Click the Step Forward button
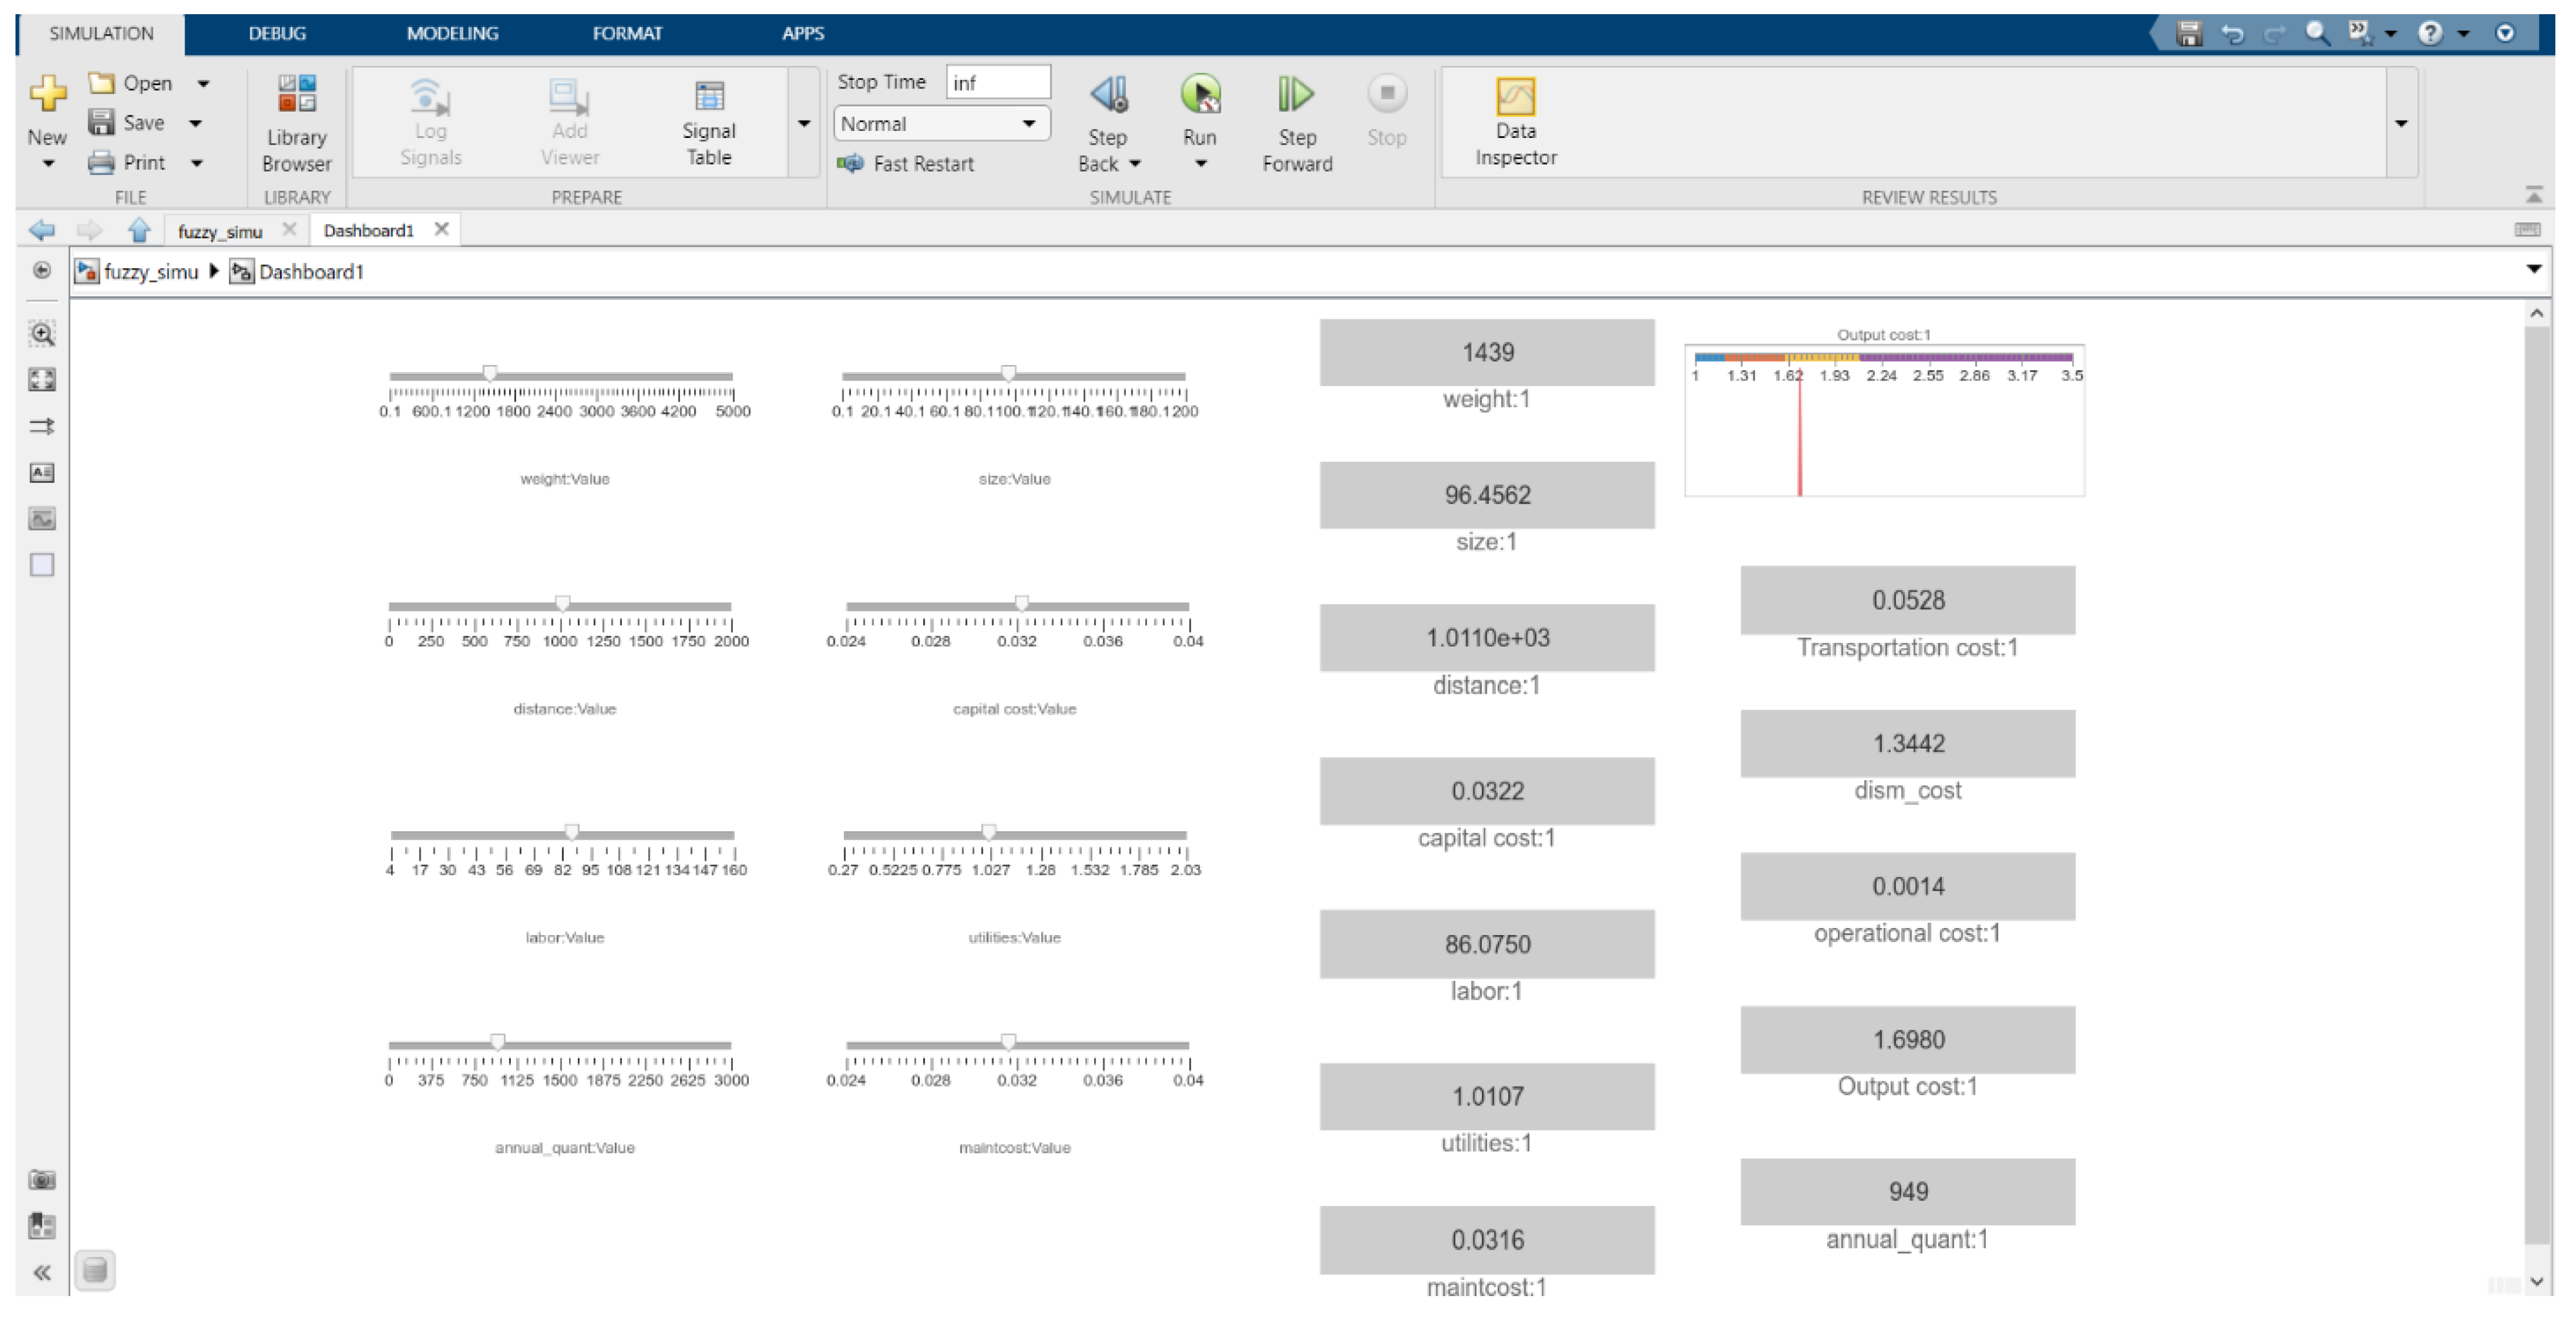2576x1329 pixels. tap(1296, 121)
